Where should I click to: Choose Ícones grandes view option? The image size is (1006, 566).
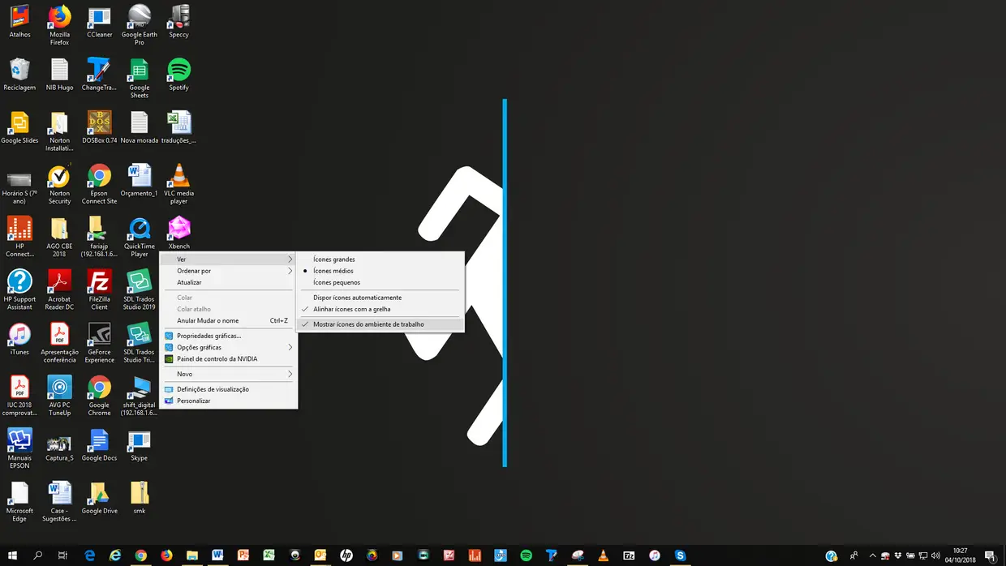380,259
